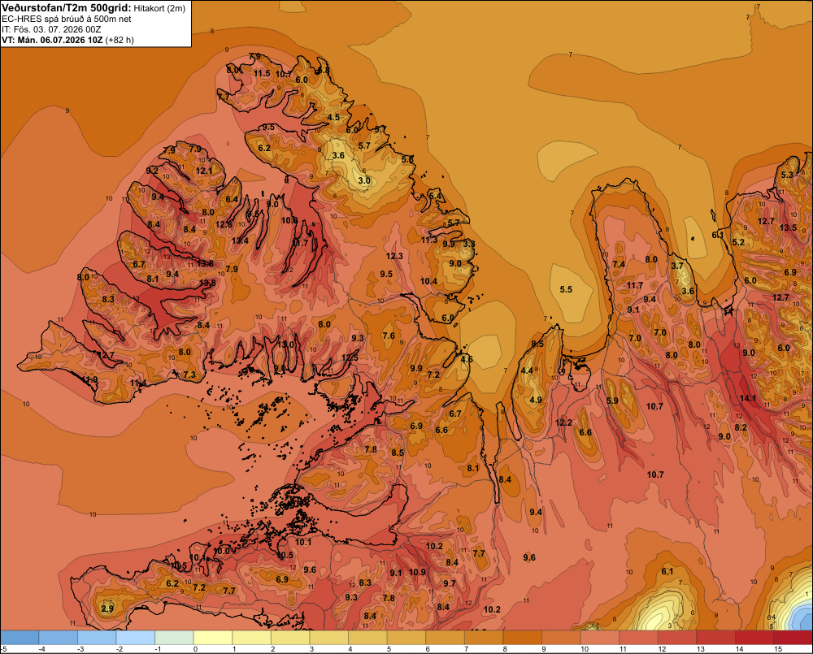
Task: Click legend swatch between 8 and 9
Action: click(x=522, y=638)
